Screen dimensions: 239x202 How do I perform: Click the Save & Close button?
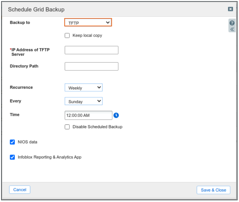click(x=213, y=190)
